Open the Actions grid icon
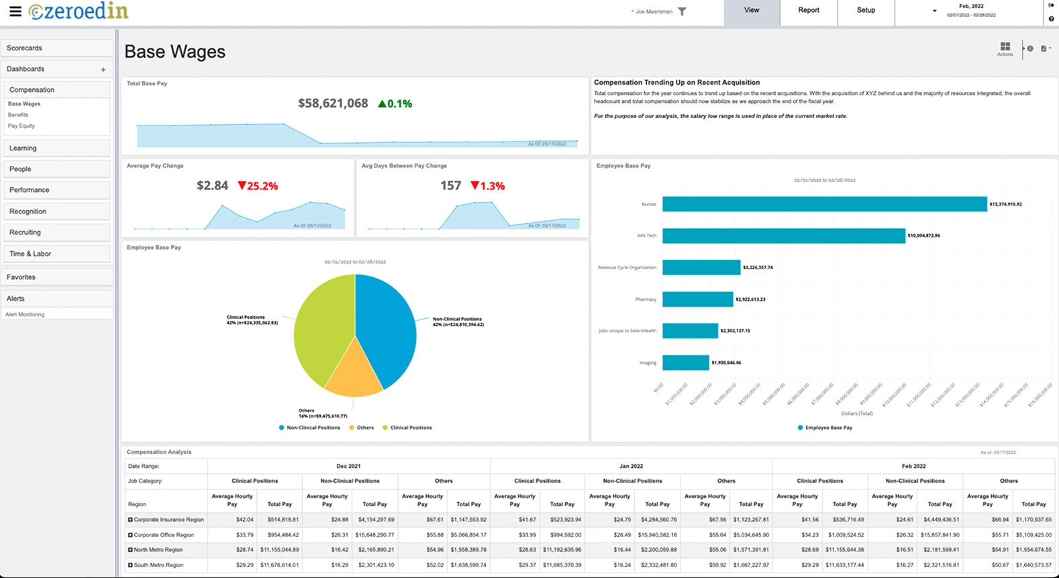Screen dimensions: 1059x578 click(x=1005, y=48)
